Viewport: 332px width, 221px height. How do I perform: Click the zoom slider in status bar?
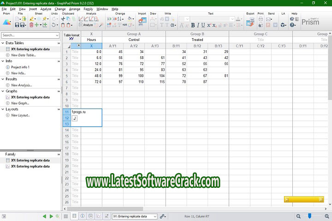310,216
